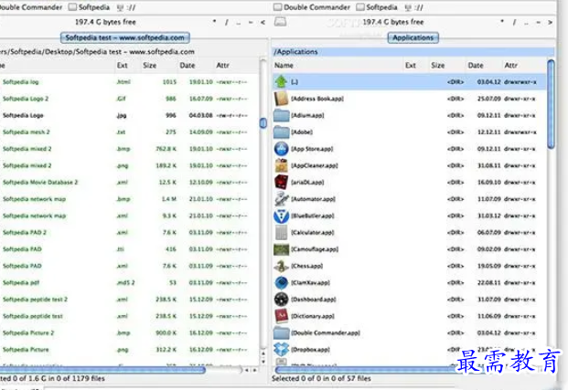Click the right panel vertical scrollbar thumb

(x=551, y=104)
